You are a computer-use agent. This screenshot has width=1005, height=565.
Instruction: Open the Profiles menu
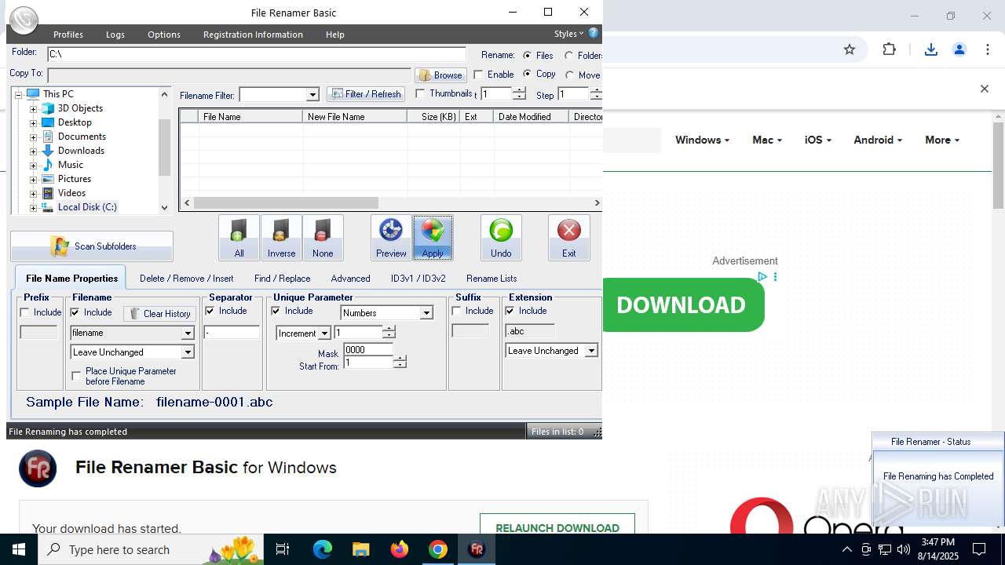(x=68, y=35)
